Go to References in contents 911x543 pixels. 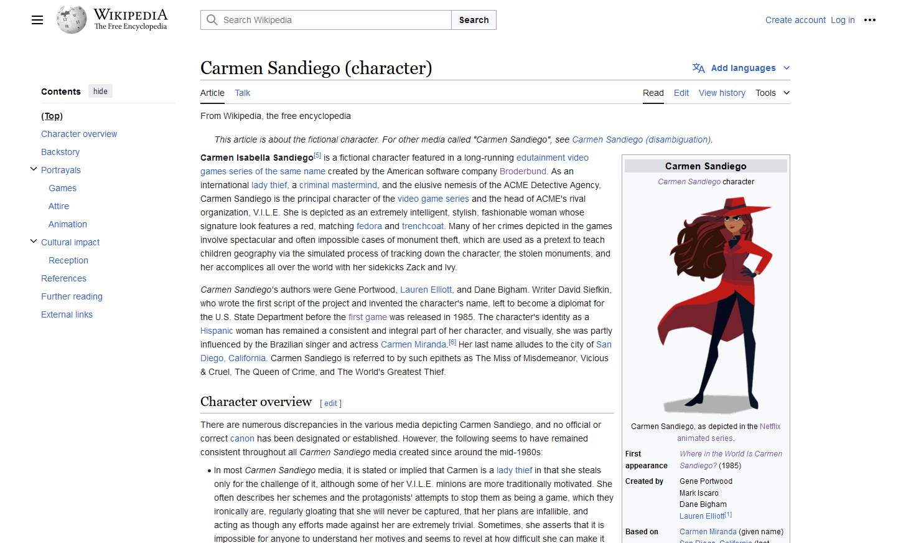63,278
